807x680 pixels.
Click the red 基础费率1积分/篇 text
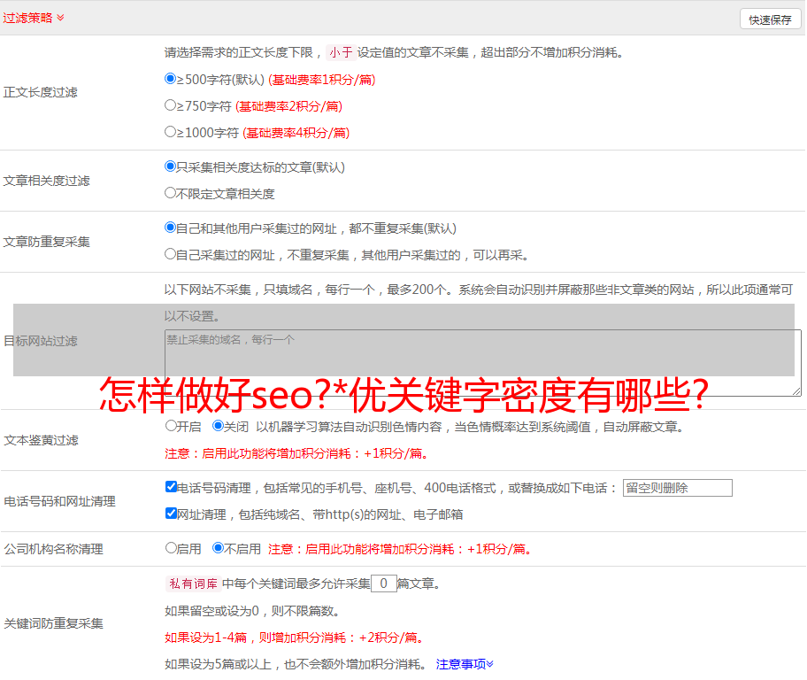[322, 80]
